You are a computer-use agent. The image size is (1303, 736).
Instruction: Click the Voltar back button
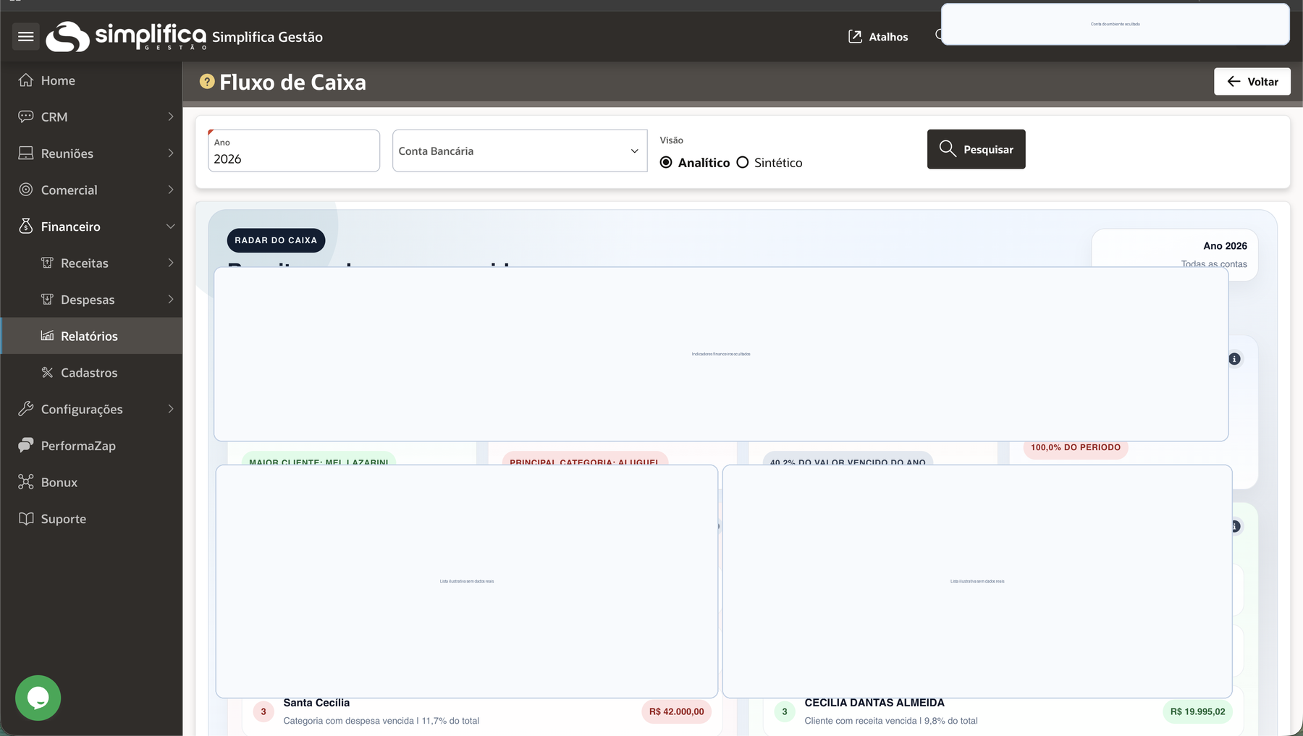(1252, 82)
